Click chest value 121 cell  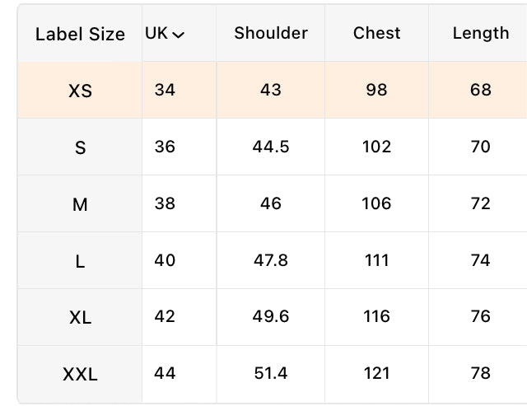click(377, 374)
